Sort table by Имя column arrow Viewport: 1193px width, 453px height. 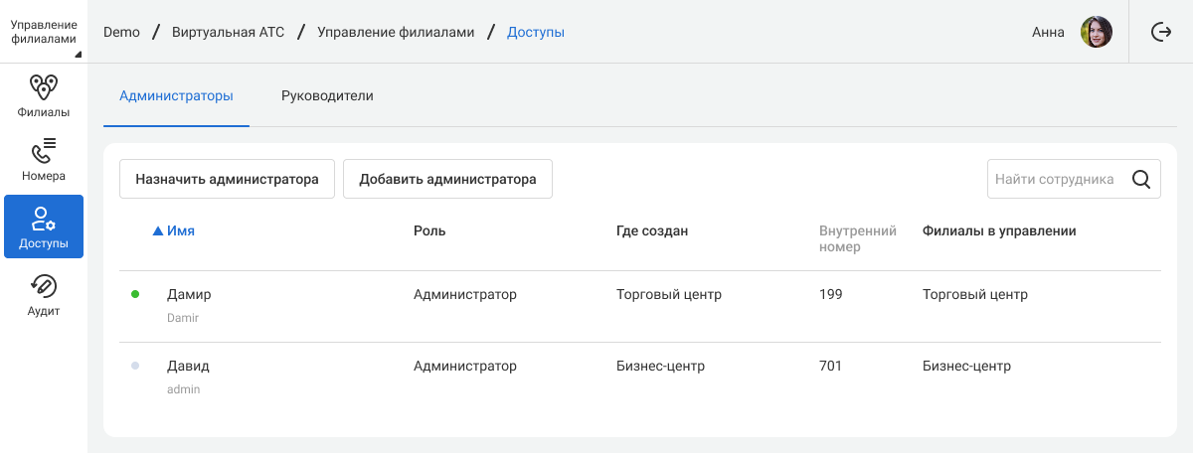[157, 231]
